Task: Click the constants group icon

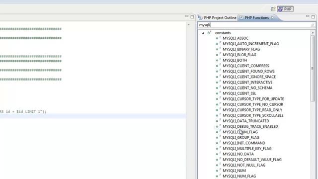Action: (x=209, y=32)
